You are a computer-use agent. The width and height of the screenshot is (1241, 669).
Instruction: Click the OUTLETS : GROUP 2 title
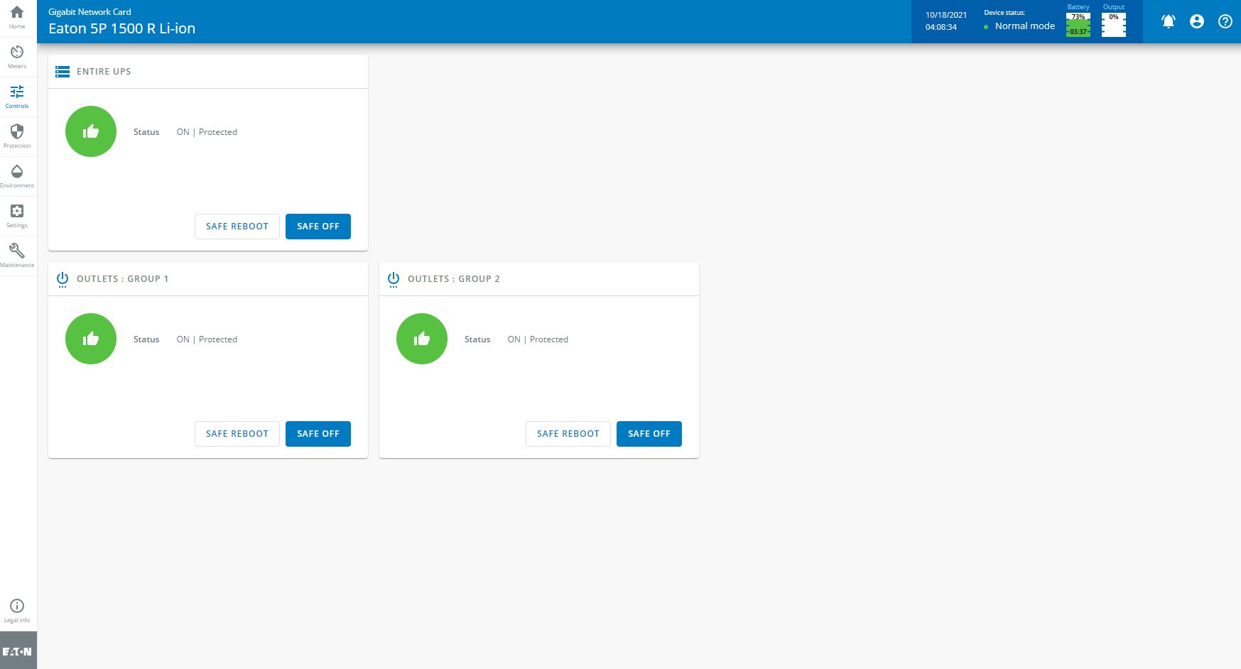click(454, 279)
